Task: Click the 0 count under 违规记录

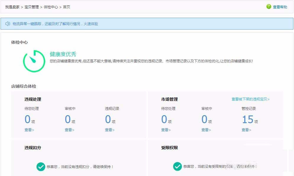Action: tap(108, 119)
